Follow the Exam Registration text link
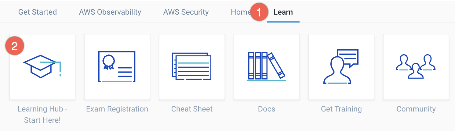 point(117,109)
